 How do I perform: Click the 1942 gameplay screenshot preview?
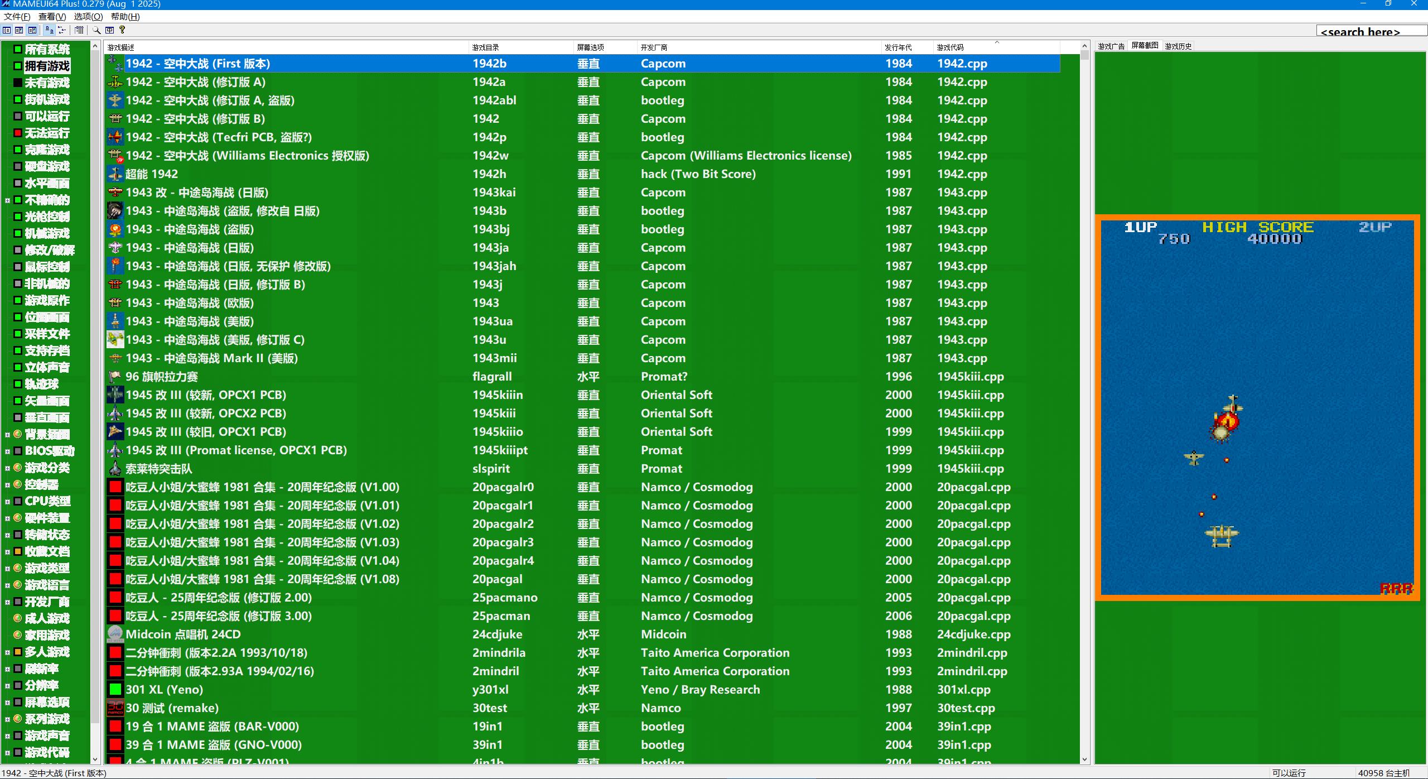[1257, 408]
